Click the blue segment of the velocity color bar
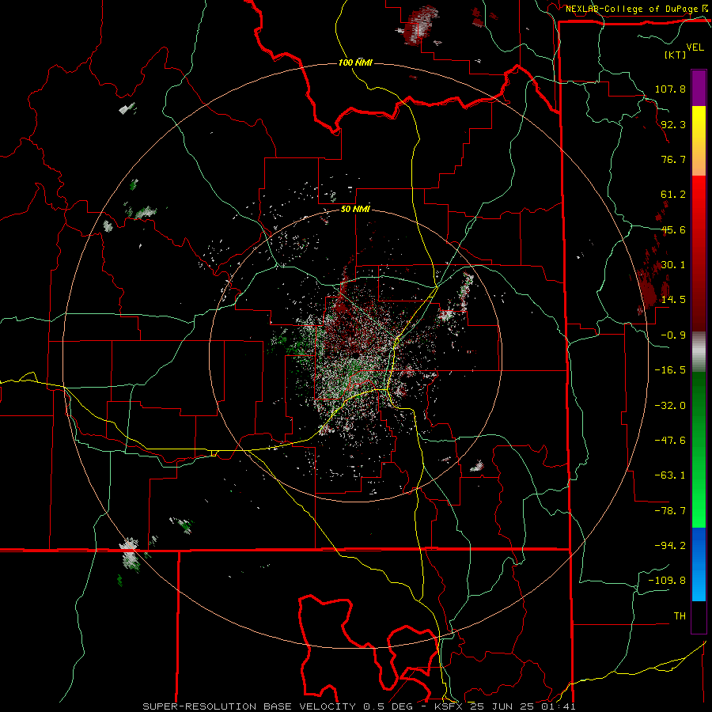 click(x=699, y=564)
